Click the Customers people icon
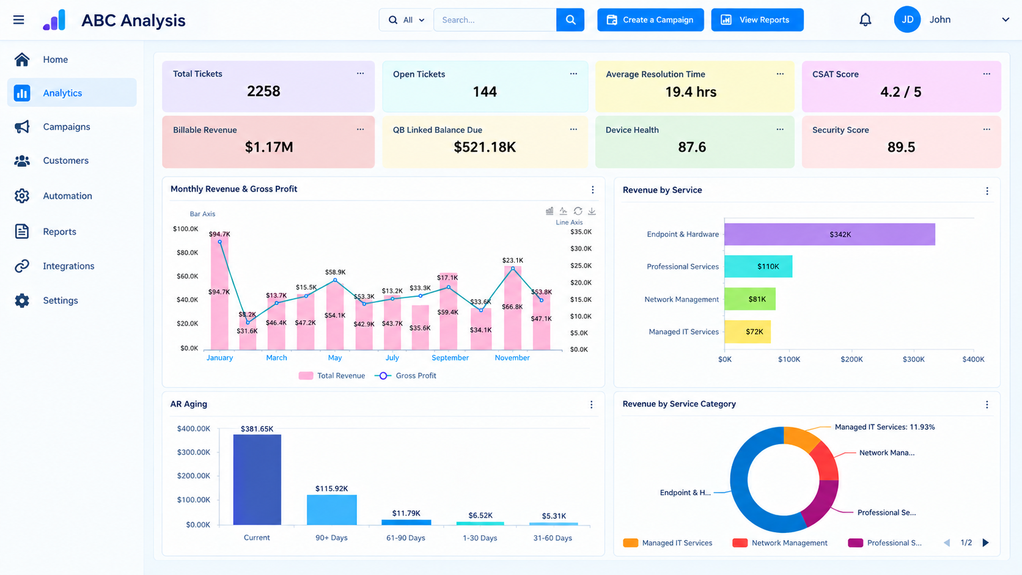1022x575 pixels. coord(22,161)
